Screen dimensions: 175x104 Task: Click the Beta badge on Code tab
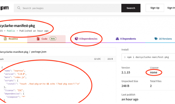53,39
